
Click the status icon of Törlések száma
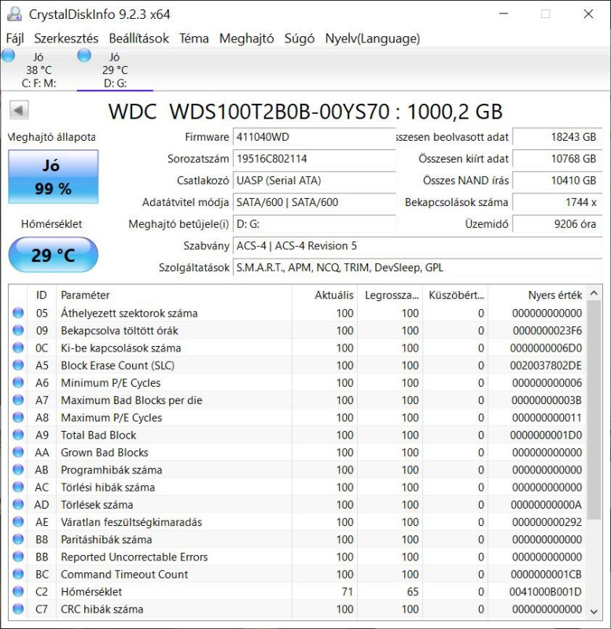coord(18,504)
